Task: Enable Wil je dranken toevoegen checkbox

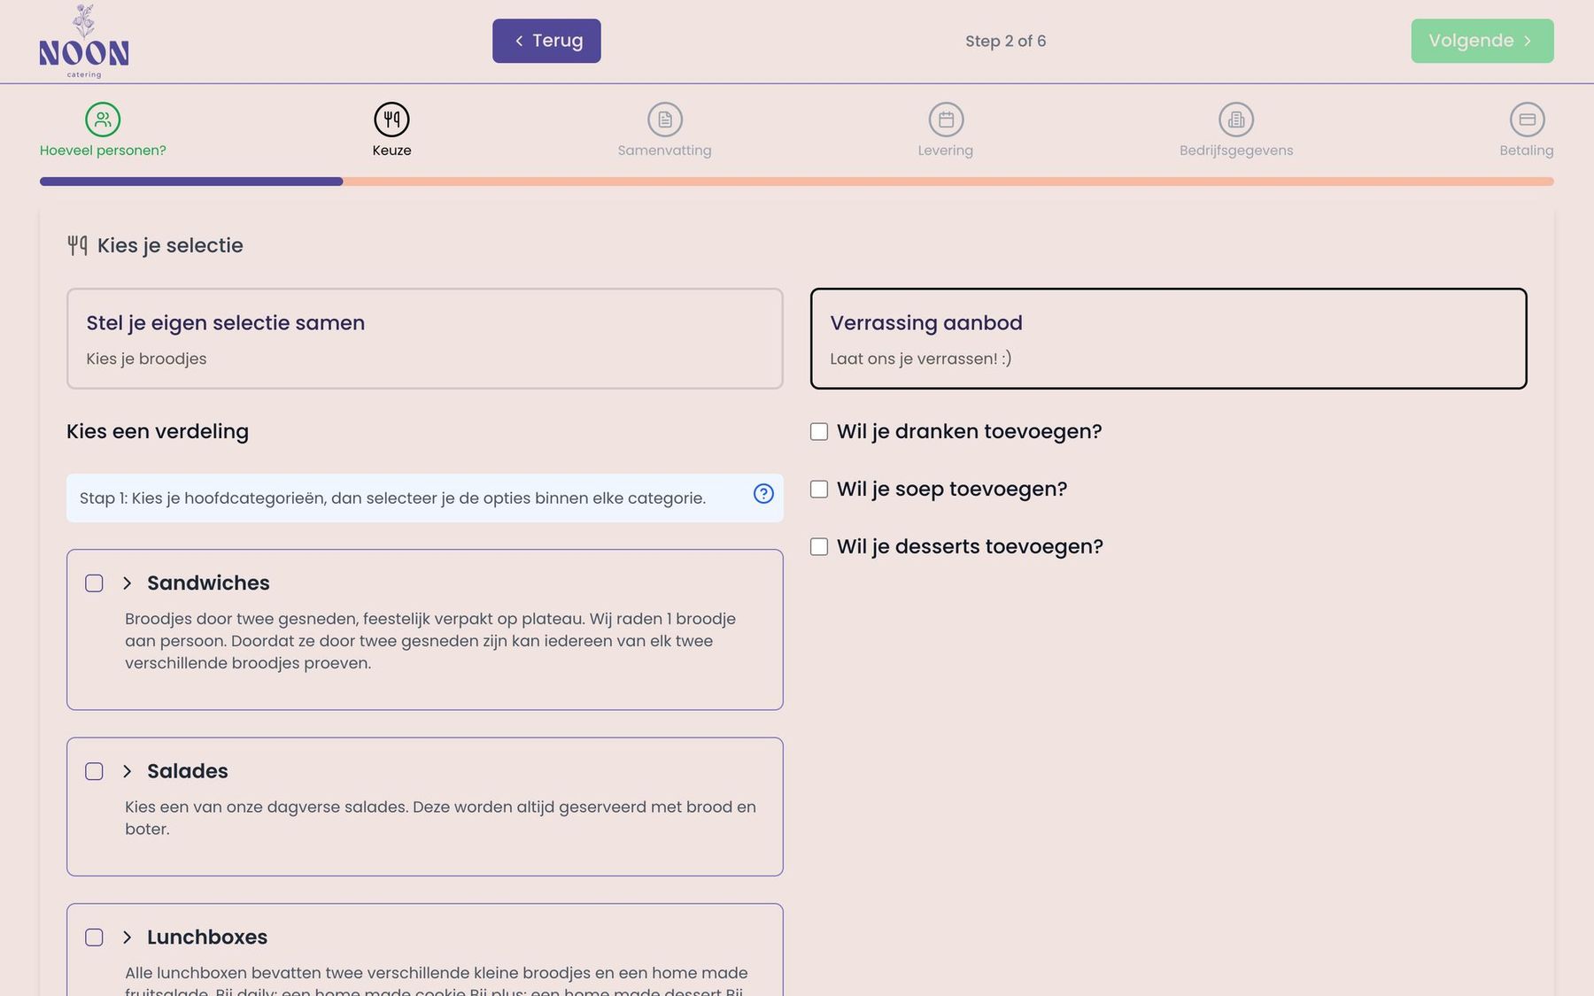Action: pos(819,431)
